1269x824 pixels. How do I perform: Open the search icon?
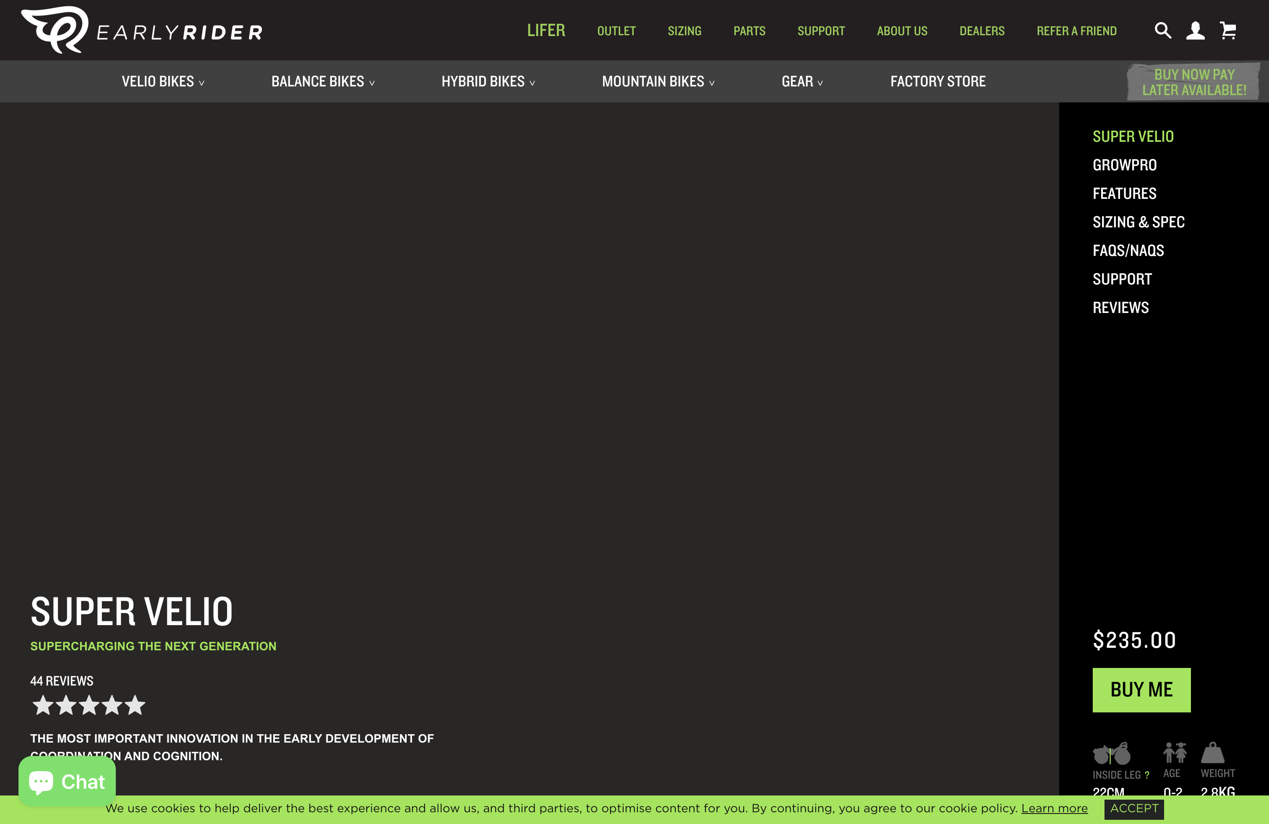[1162, 30]
